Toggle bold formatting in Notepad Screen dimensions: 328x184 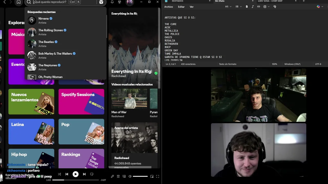pyautogui.click(x=247, y=7)
